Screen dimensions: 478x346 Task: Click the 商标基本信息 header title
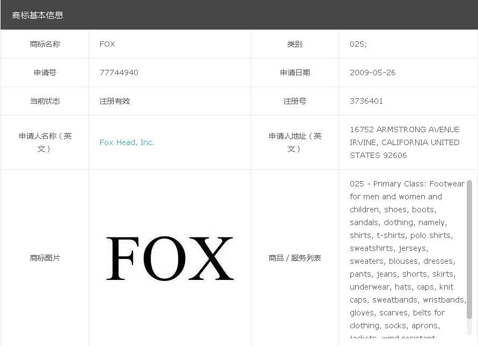click(x=38, y=15)
